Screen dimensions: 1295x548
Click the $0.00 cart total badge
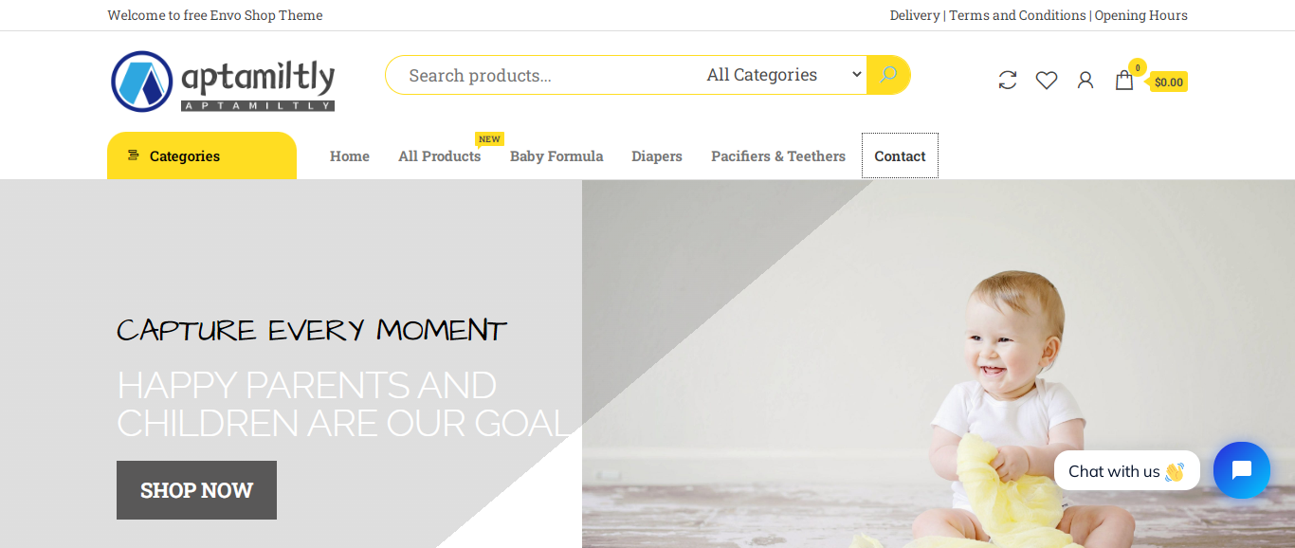pyautogui.click(x=1169, y=82)
